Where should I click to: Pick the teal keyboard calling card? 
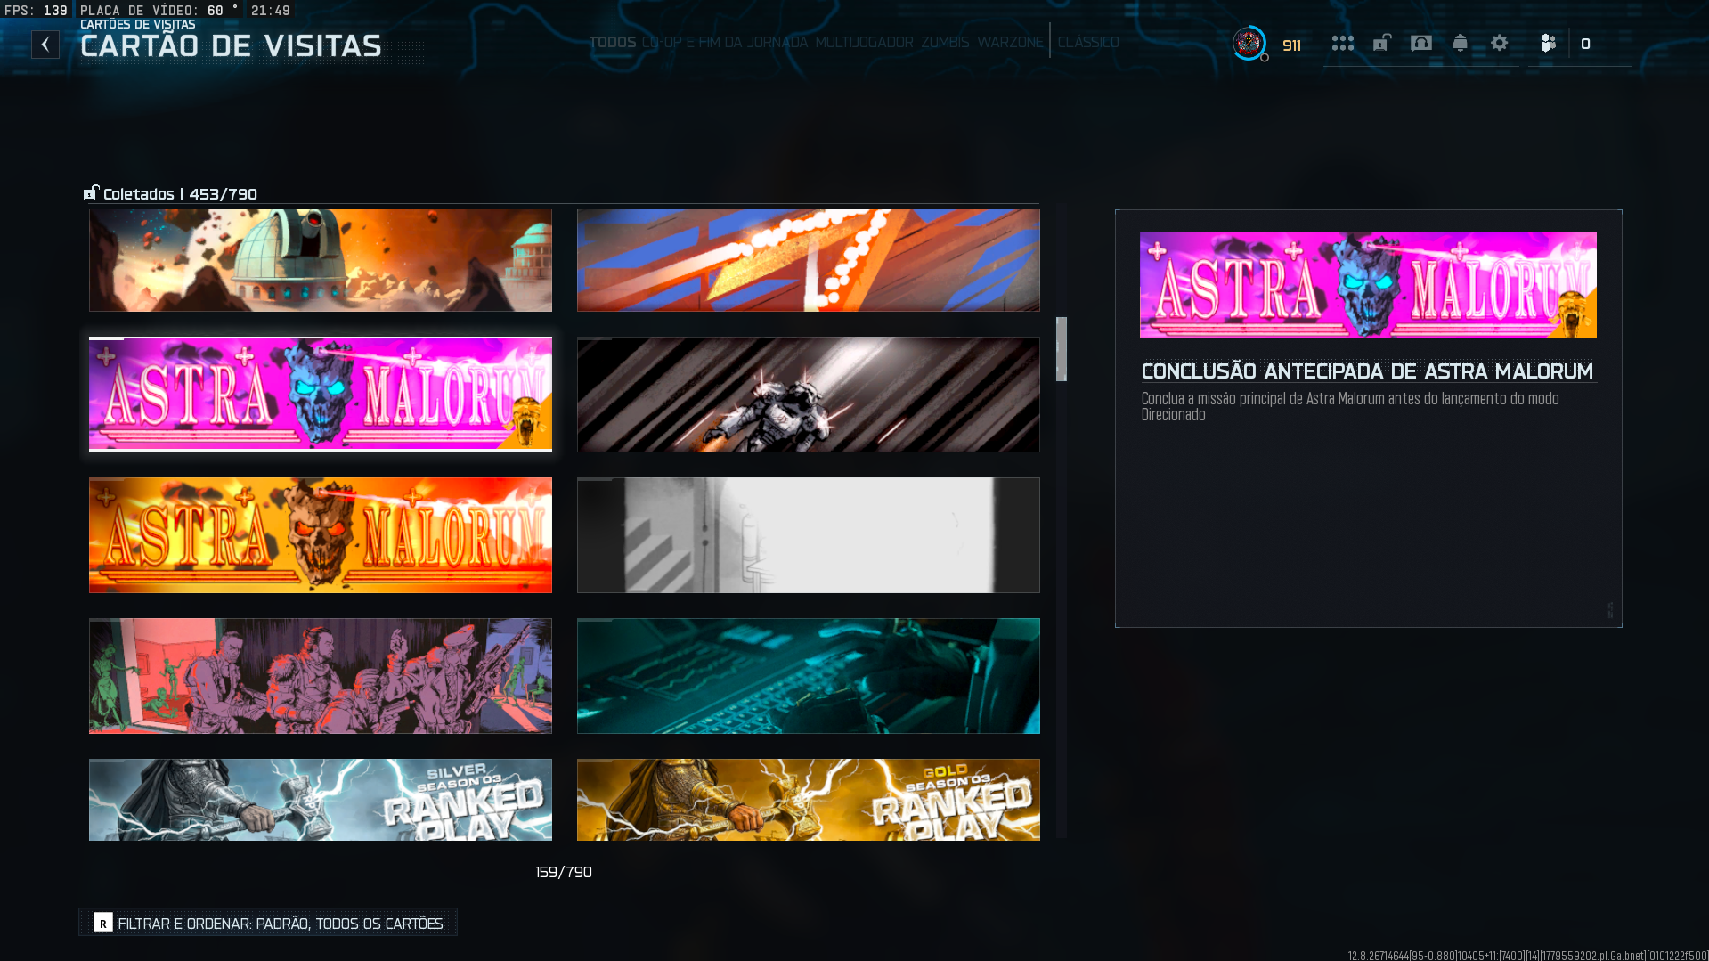click(x=809, y=676)
